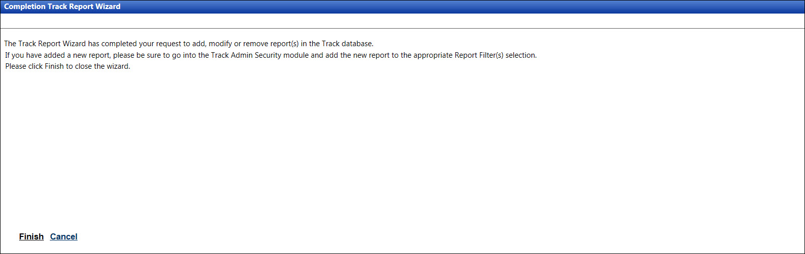The image size is (805, 254).
Task: Click the white strip below title bar
Action: point(403,21)
